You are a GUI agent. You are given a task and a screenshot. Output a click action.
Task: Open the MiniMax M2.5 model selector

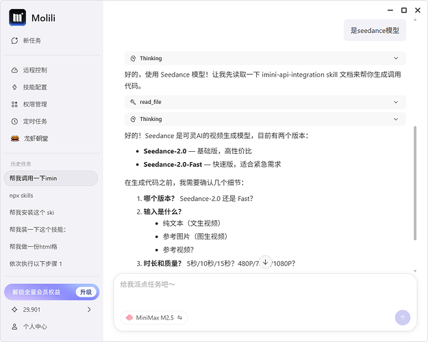[153, 318]
